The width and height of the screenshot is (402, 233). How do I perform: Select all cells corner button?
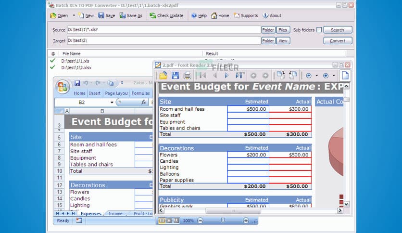59,111
